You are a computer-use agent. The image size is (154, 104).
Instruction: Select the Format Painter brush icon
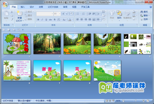point(12,19)
